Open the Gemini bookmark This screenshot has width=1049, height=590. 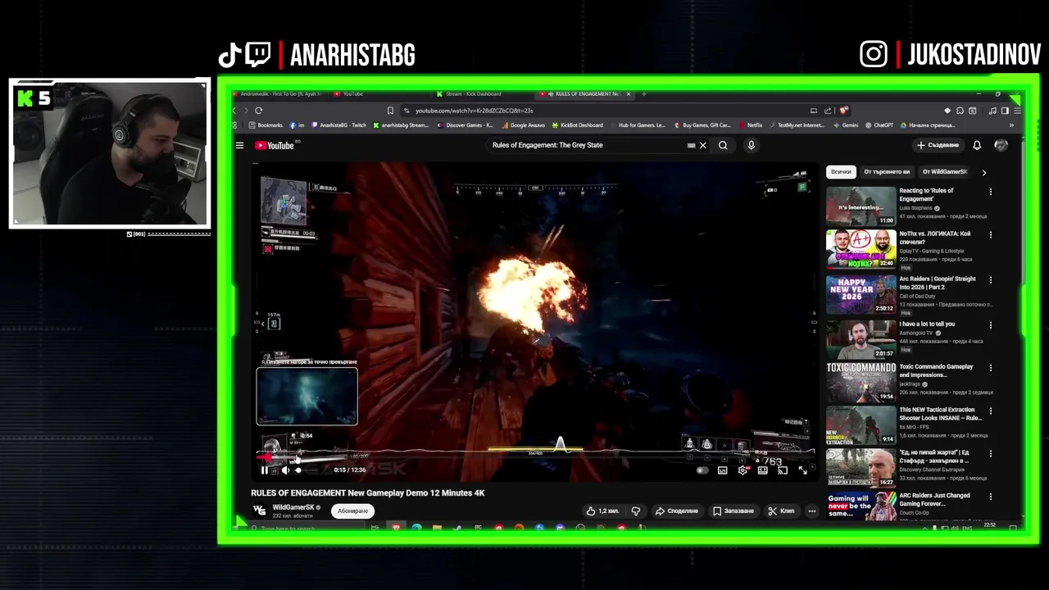[846, 125]
